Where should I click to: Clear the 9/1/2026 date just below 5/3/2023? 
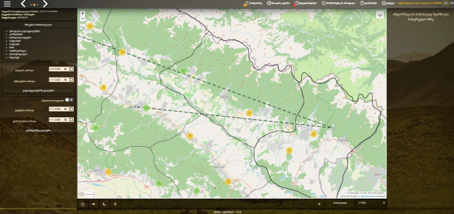(x=65, y=80)
